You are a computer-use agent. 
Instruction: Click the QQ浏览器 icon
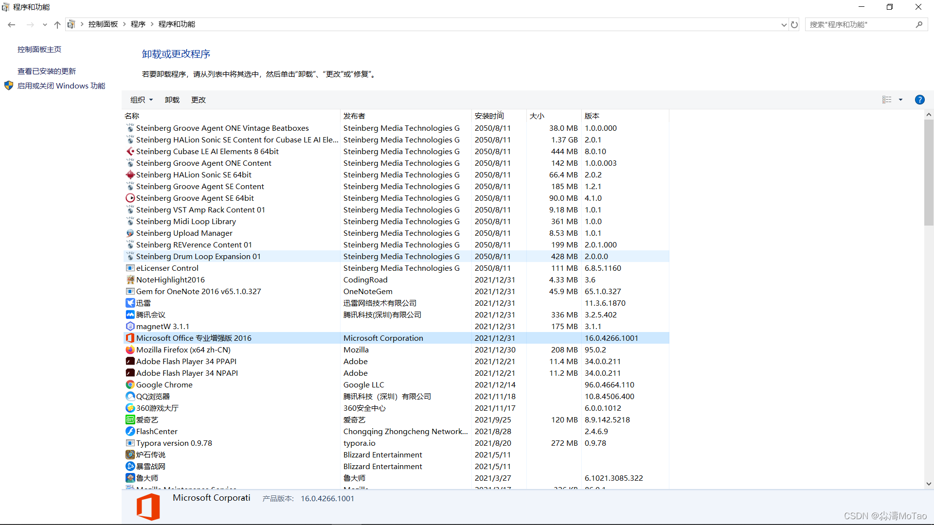130,396
